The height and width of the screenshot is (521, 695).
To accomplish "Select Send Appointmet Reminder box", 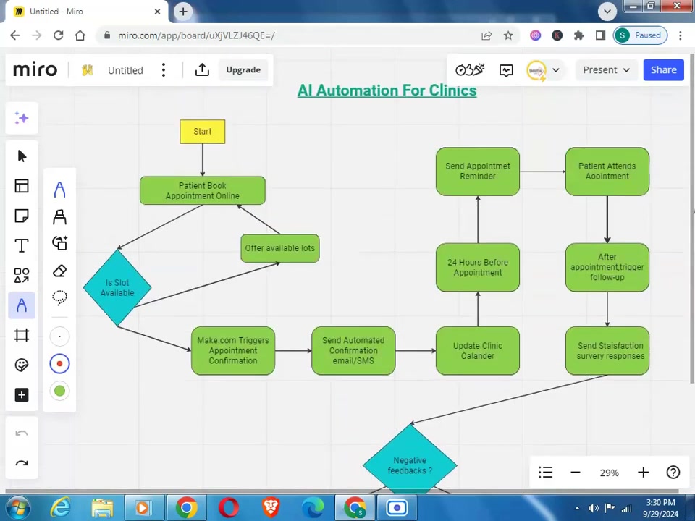I will [478, 171].
